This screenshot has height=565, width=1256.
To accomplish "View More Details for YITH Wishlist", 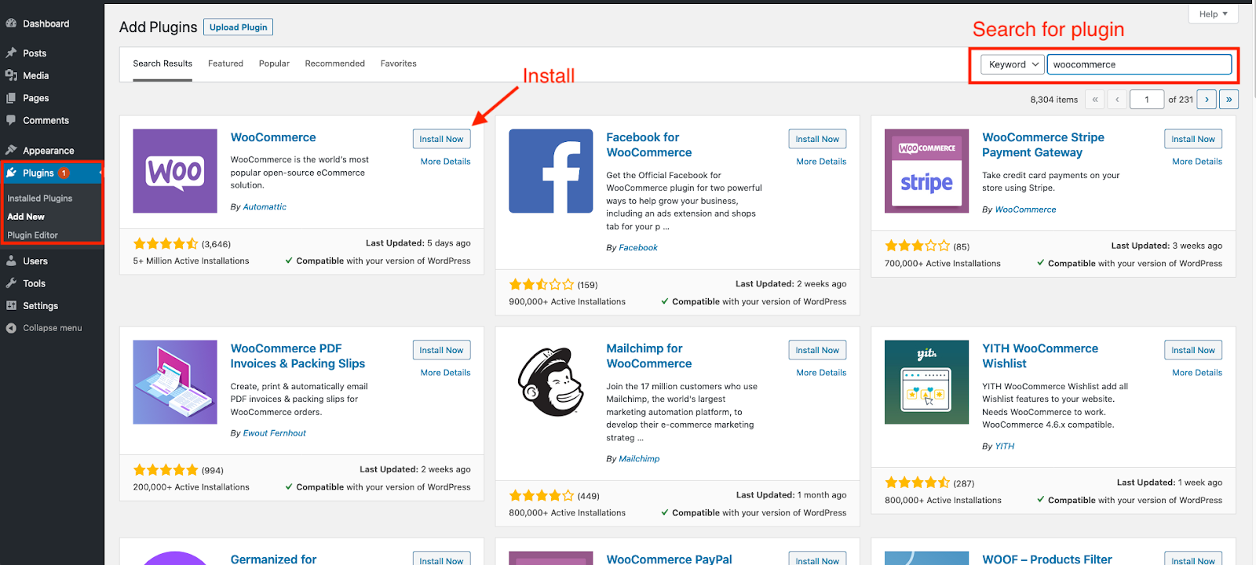I will click(1197, 373).
